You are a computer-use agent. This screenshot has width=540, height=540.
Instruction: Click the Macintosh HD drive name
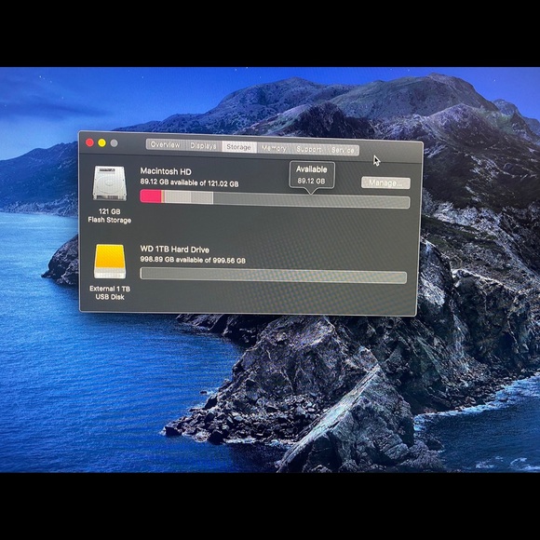(166, 171)
